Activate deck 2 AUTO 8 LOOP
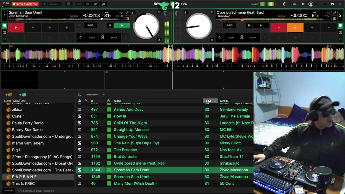The image size is (345, 194). click(x=242, y=37)
